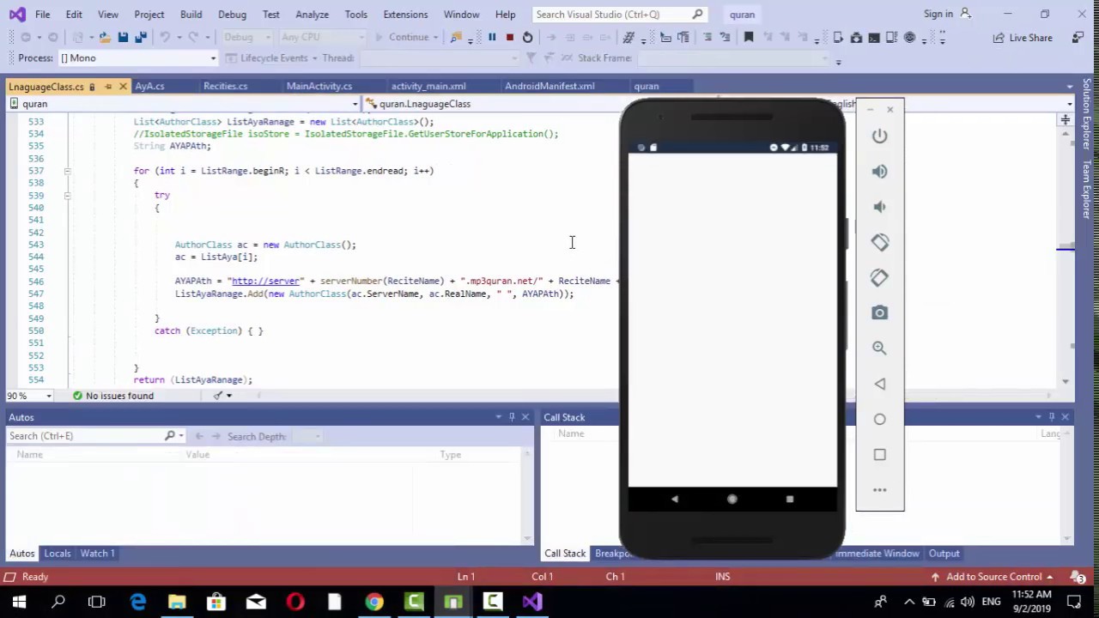Viewport: 1099px width, 618px height.
Task: Stop debugging with the red square button
Action: [x=509, y=37]
